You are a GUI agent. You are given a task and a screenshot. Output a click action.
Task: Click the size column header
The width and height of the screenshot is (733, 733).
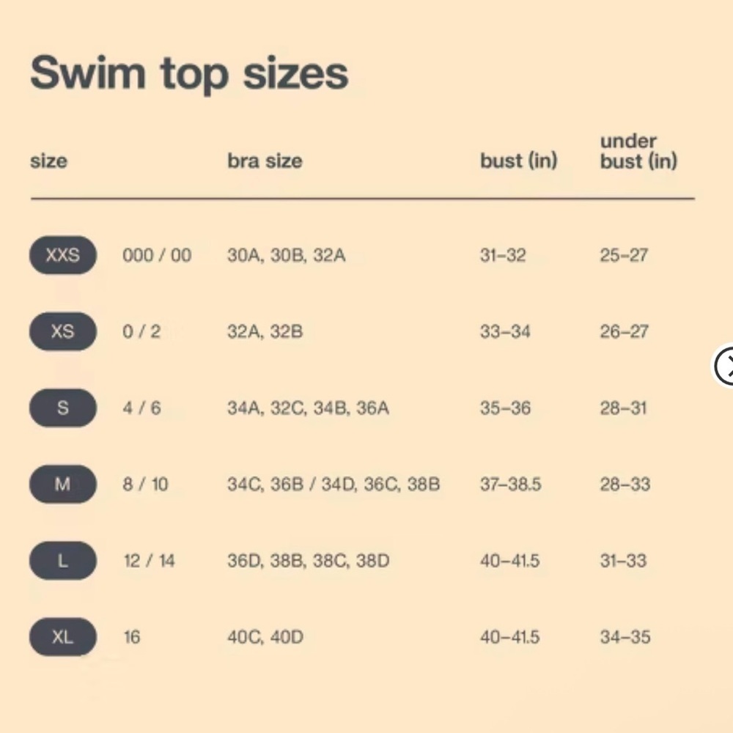pos(48,161)
